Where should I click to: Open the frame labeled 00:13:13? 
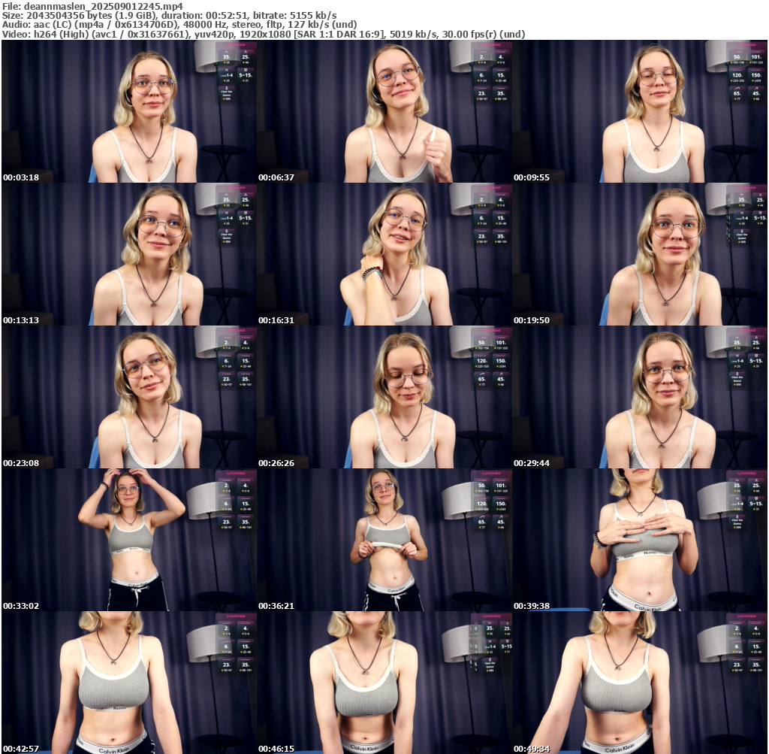click(128, 254)
